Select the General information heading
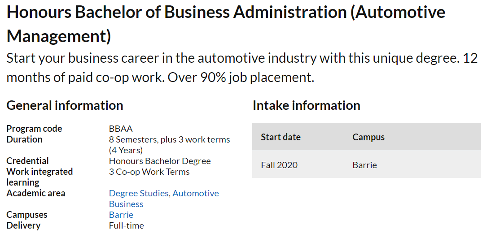 click(65, 105)
